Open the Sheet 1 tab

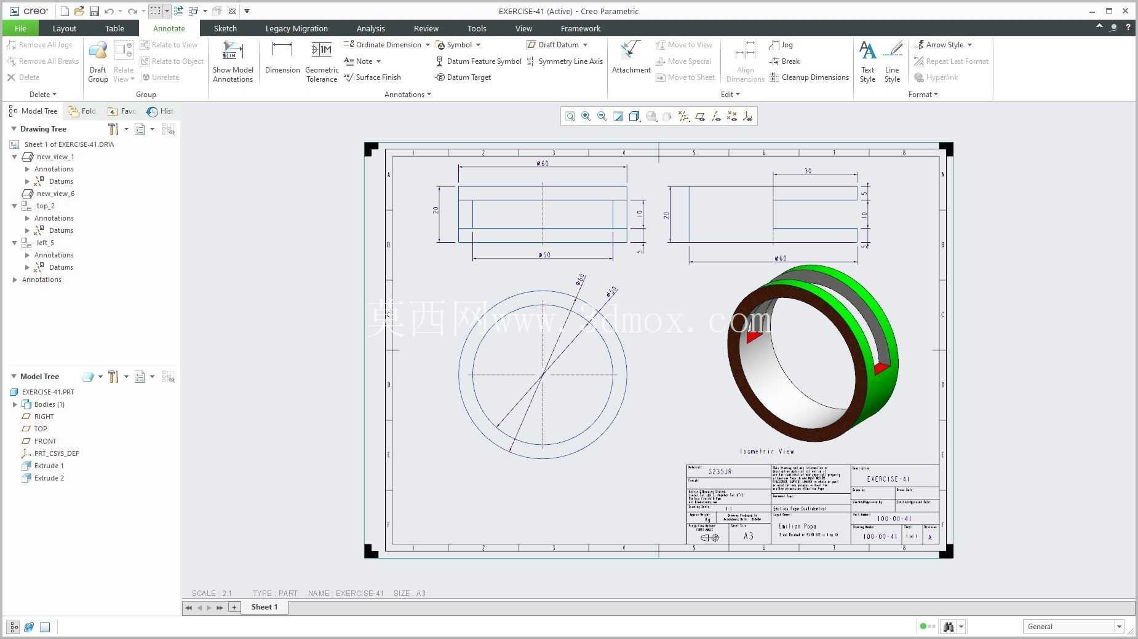[x=265, y=607]
